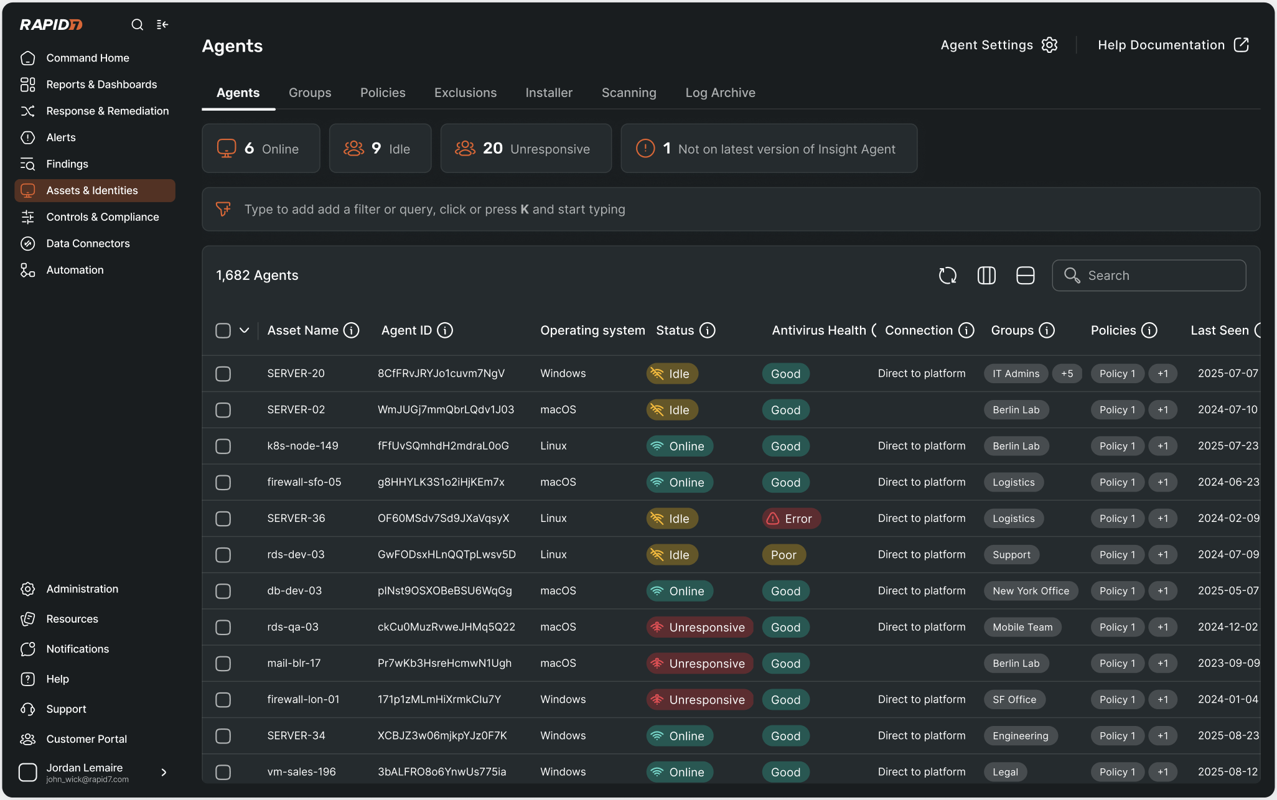Screen dimensions: 1277x800
Task: Open the bulk selection dropdown chevron
Action: [245, 330]
